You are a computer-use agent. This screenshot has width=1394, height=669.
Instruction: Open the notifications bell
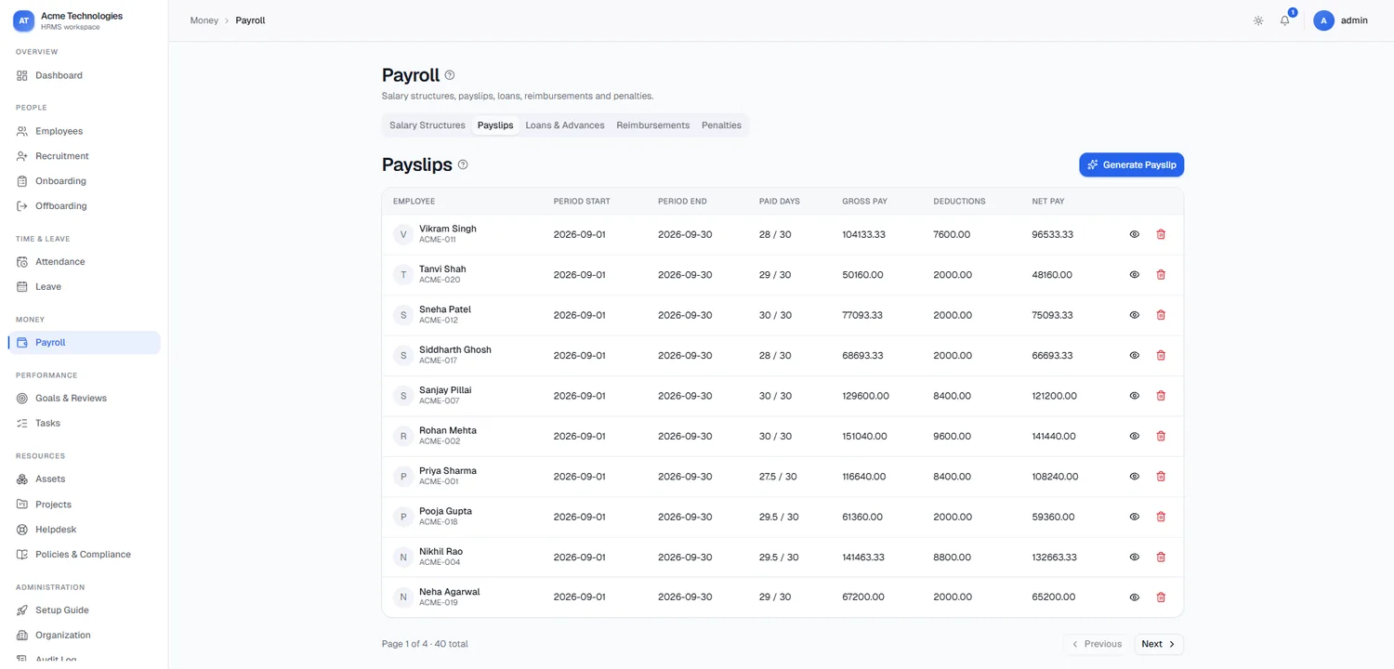(x=1285, y=20)
